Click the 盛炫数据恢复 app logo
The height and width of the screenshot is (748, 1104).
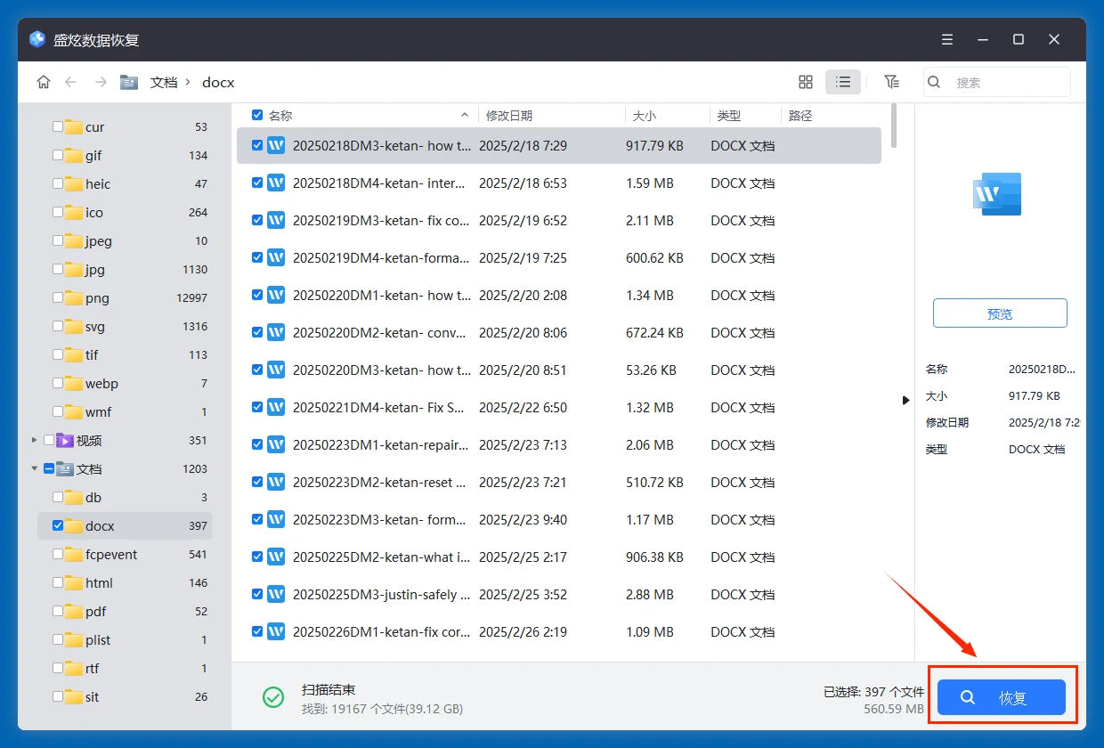[x=37, y=39]
